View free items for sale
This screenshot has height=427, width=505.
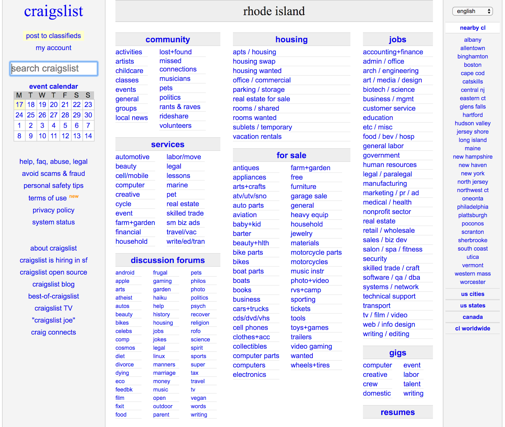(297, 177)
